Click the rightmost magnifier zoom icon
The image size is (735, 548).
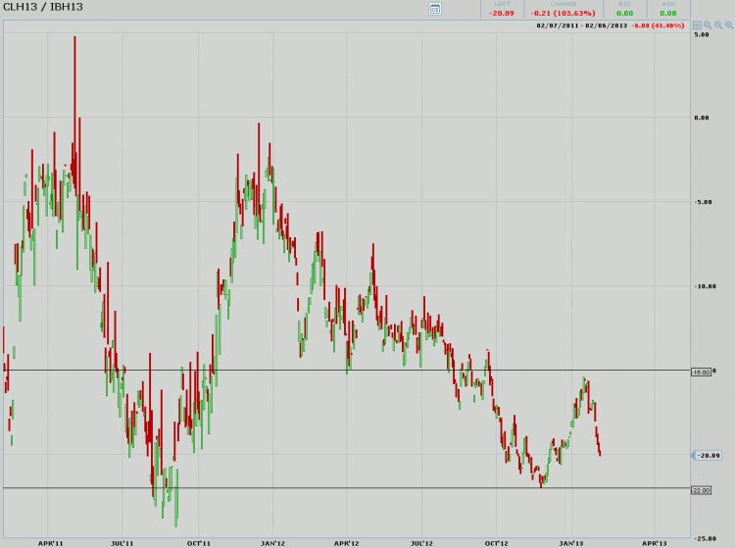pos(729,25)
